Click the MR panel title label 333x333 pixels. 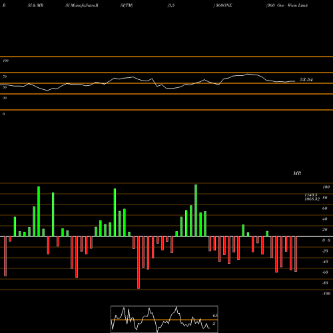pos(297,173)
